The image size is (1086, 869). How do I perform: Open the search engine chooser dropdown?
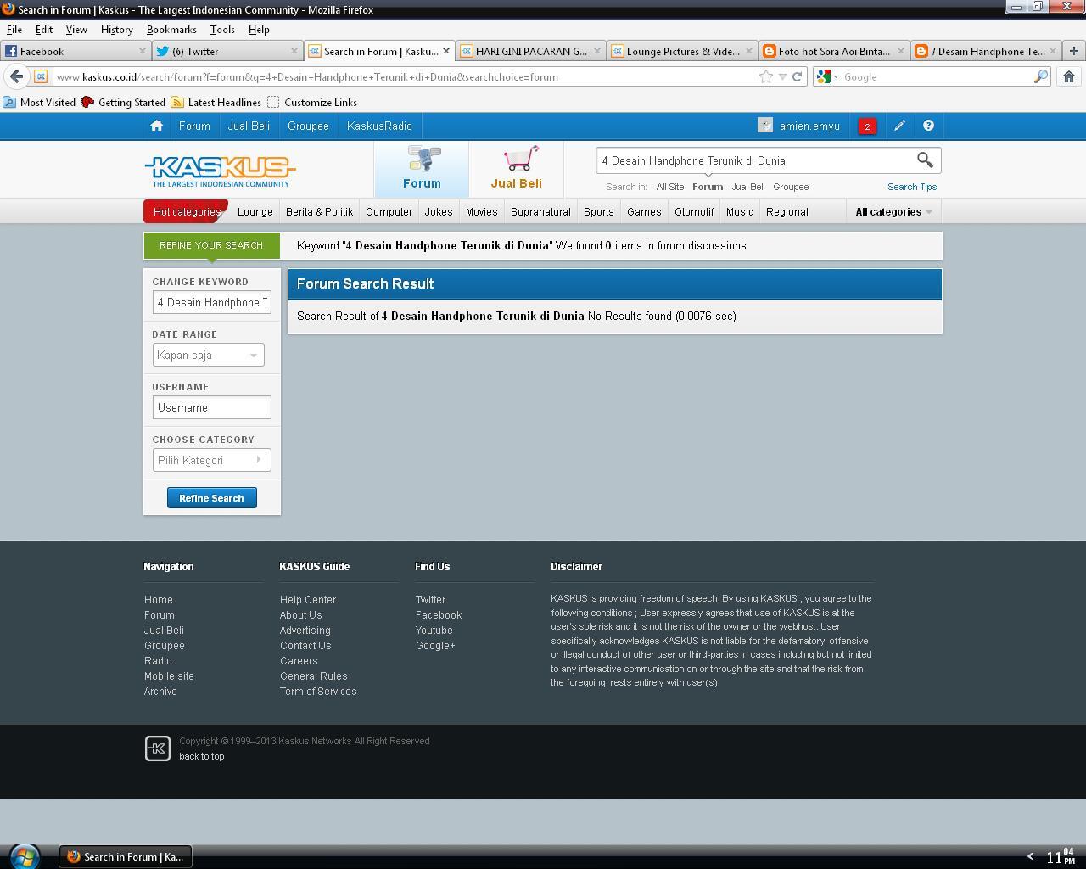[x=836, y=76]
